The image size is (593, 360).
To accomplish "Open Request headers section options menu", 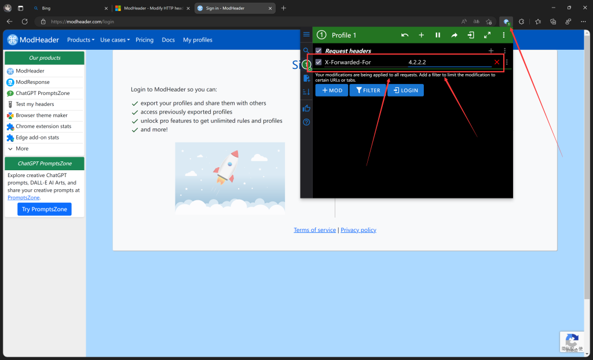I will [x=505, y=51].
